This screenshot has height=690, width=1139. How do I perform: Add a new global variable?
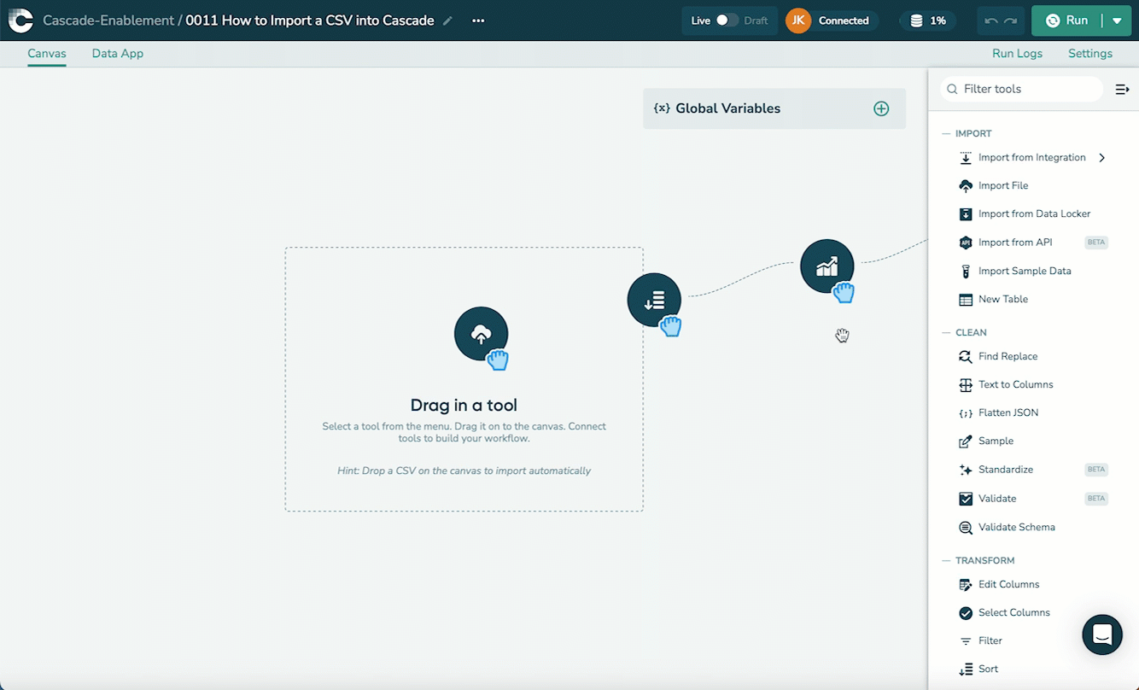(x=881, y=108)
